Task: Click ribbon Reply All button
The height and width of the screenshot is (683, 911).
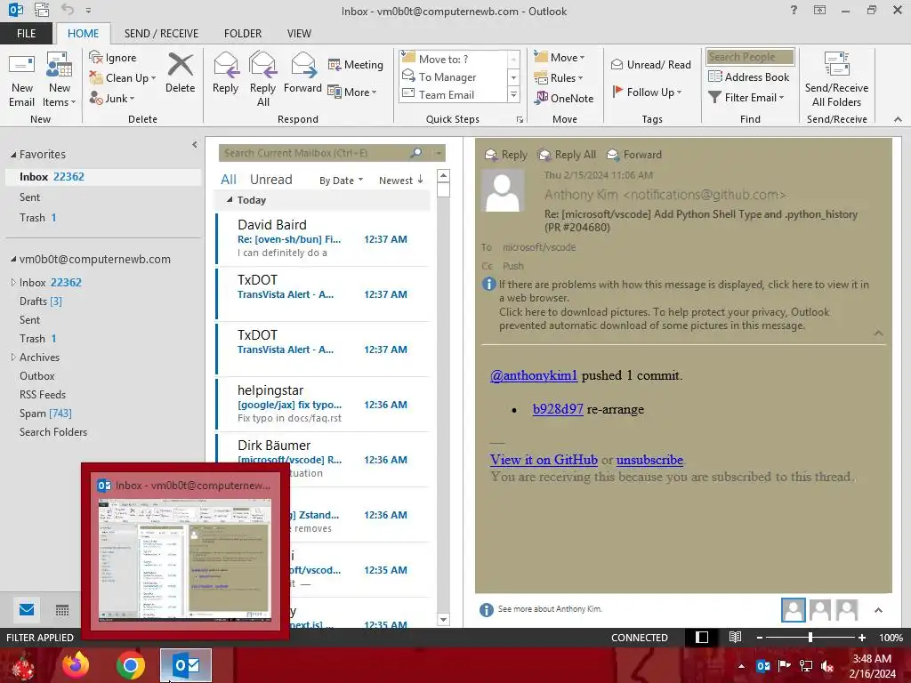Action: pyautogui.click(x=262, y=80)
